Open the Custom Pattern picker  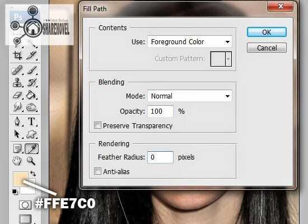coord(221,59)
